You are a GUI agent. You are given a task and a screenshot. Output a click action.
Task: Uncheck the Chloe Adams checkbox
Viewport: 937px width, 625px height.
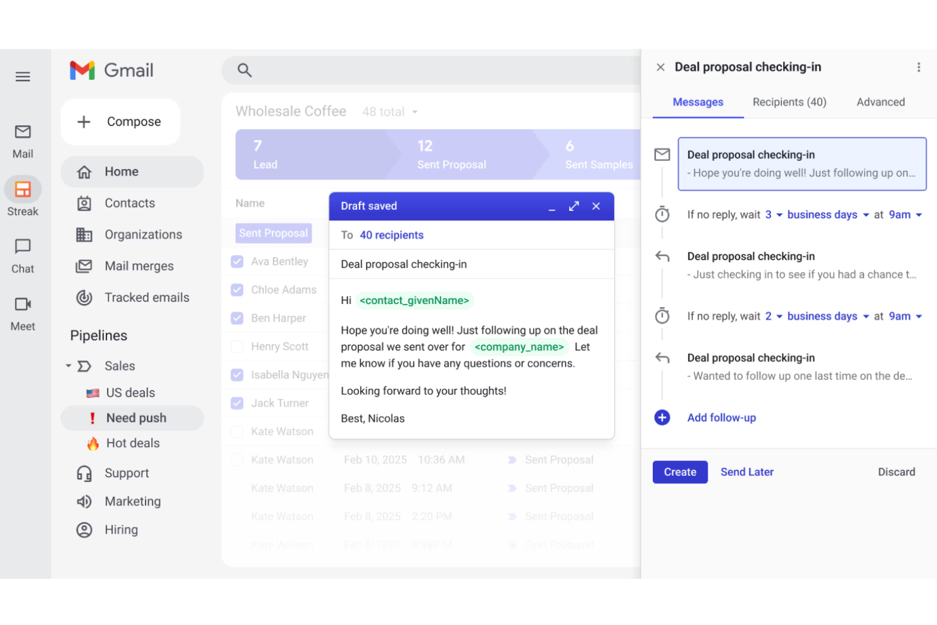coord(237,290)
